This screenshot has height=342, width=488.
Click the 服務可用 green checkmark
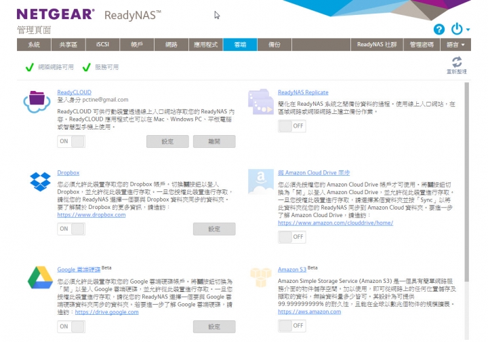pyautogui.click(x=87, y=67)
